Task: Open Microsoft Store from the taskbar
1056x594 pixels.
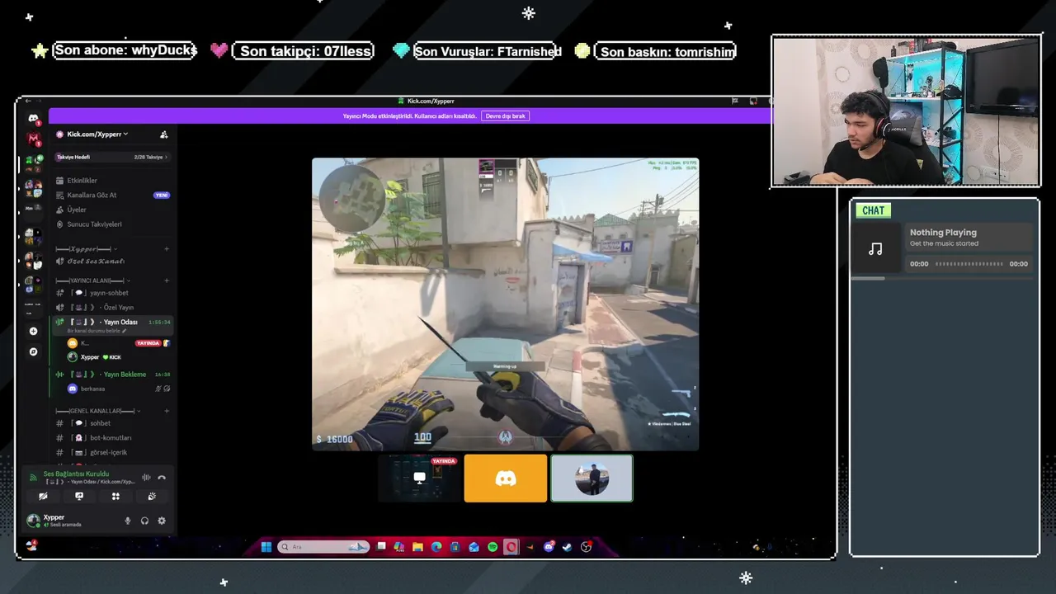Action: click(455, 547)
